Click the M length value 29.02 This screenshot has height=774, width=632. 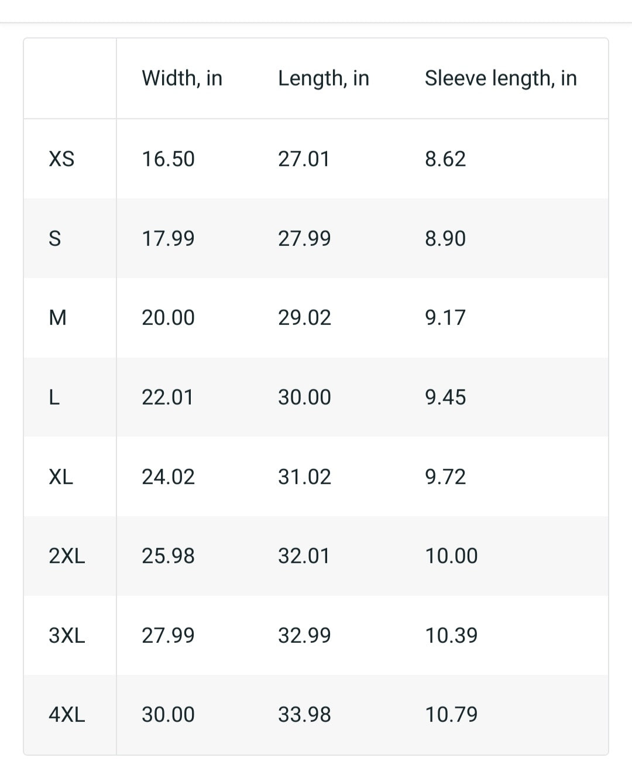tap(304, 317)
